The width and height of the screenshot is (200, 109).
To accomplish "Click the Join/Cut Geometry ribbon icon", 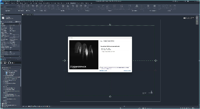I will pos(68,6).
